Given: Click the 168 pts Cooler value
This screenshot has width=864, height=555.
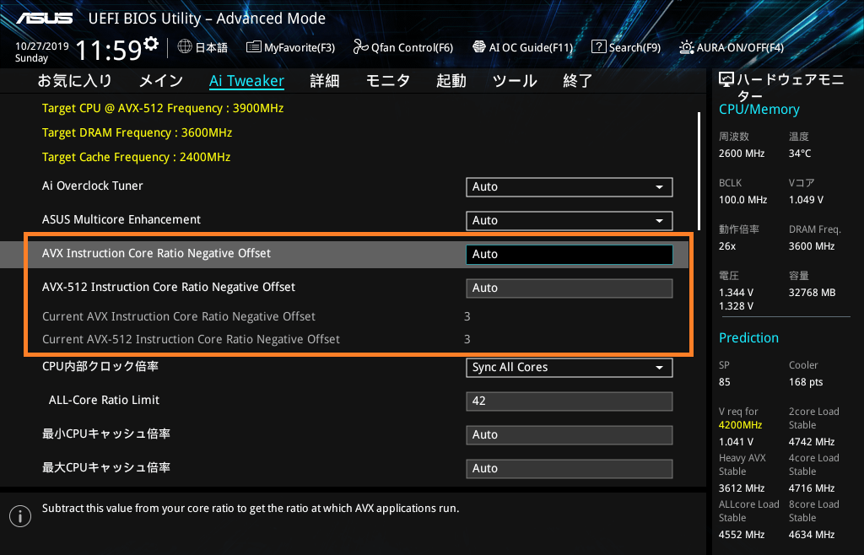Looking at the screenshot, I should 806,382.
